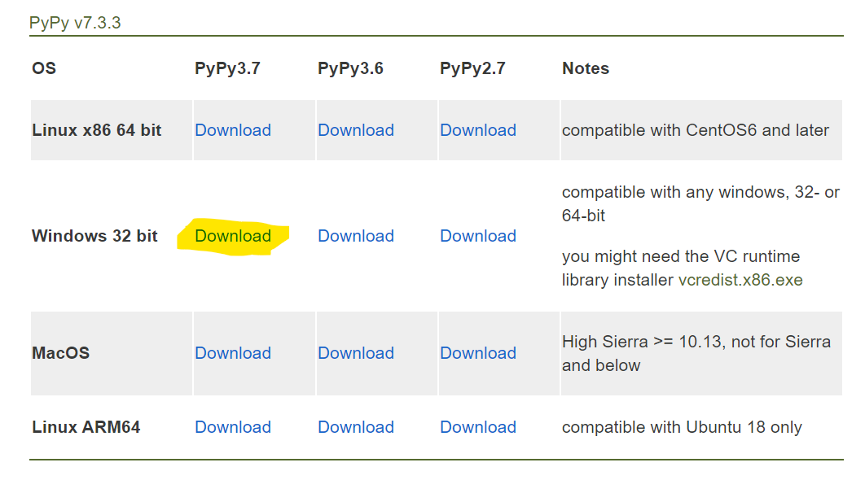
Task: Select the PyPy2.7 column header
Action: click(472, 68)
